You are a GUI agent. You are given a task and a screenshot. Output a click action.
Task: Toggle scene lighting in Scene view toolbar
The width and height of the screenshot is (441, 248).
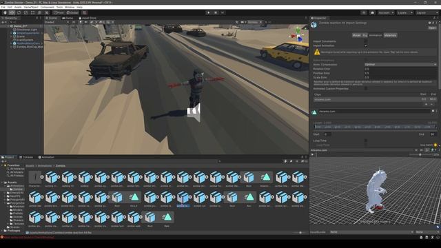[81, 22]
